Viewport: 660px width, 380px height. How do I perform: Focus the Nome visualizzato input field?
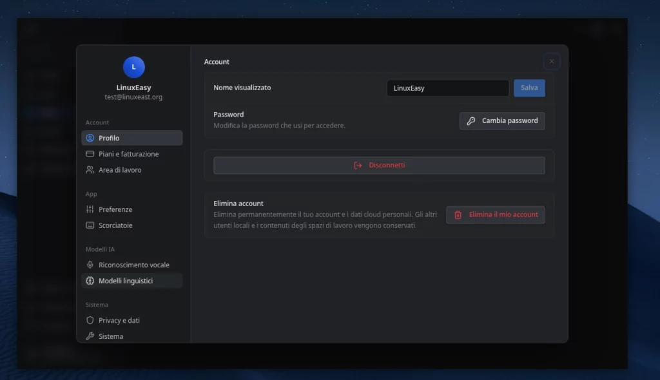[448, 88]
